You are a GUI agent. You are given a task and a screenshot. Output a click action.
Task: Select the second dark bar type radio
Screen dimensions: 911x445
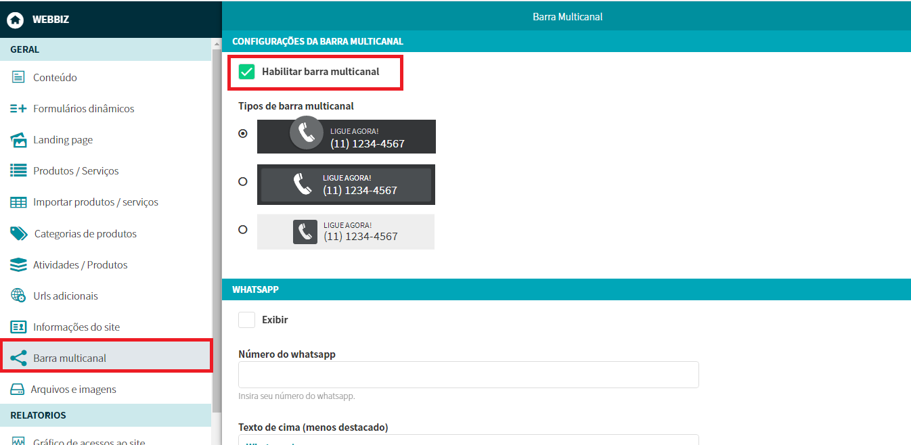click(x=243, y=181)
